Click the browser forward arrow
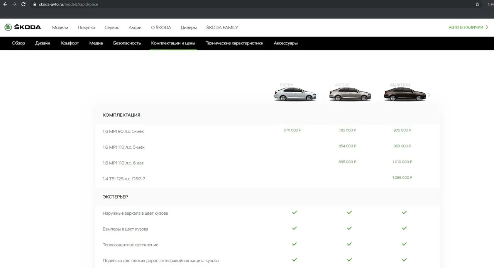 pyautogui.click(x=14, y=4)
